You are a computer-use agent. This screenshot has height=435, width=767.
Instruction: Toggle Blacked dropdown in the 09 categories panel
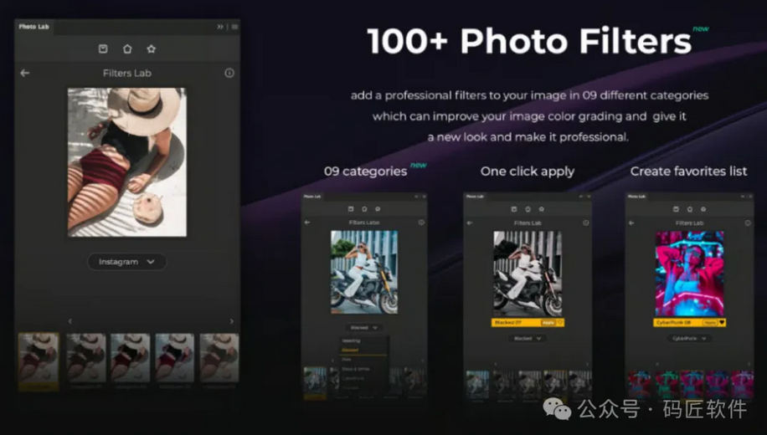click(364, 327)
